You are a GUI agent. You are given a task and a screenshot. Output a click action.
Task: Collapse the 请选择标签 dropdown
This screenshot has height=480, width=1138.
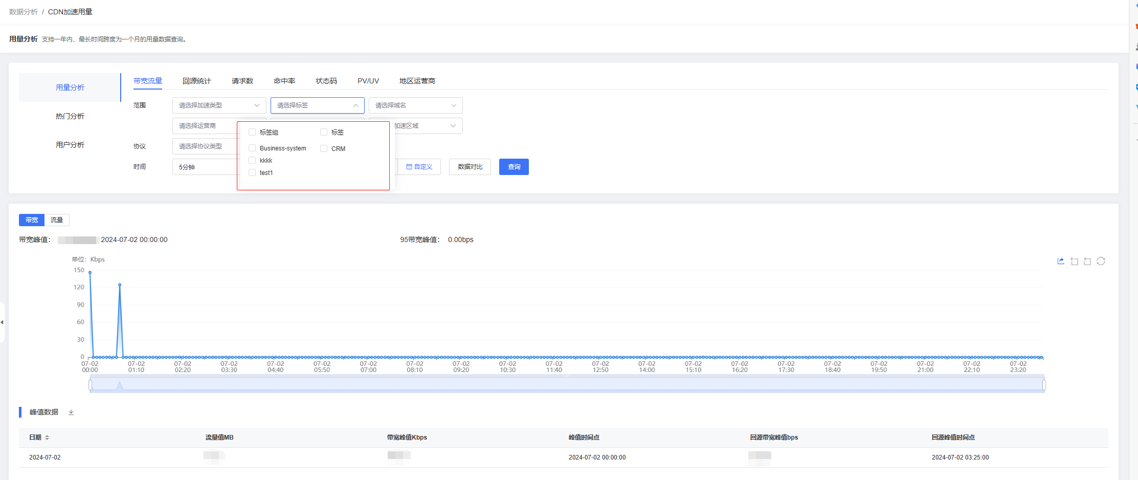tap(318, 105)
